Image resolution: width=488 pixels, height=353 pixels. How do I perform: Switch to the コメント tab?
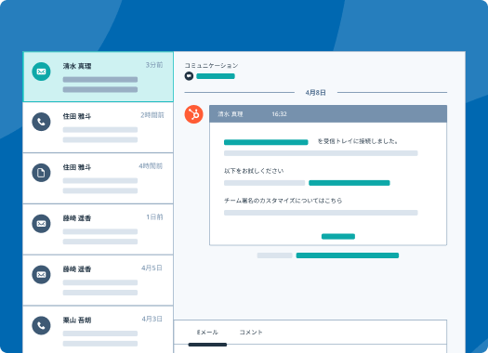tap(251, 333)
